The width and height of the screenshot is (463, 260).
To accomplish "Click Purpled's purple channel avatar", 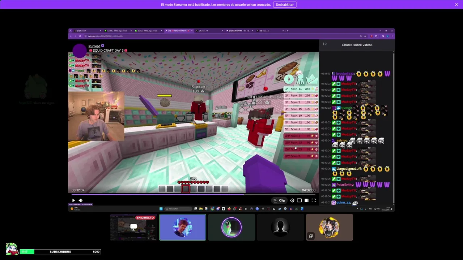I will [x=79, y=51].
